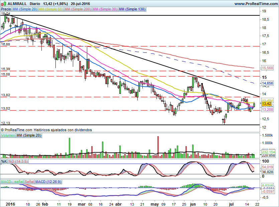Screen dimensions: 279x207
Task: Select the Precio indicator label
Action: [6, 9]
